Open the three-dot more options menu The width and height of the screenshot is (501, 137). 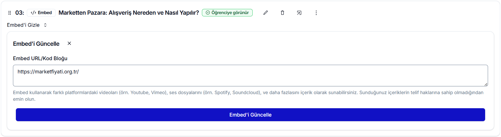[316, 13]
